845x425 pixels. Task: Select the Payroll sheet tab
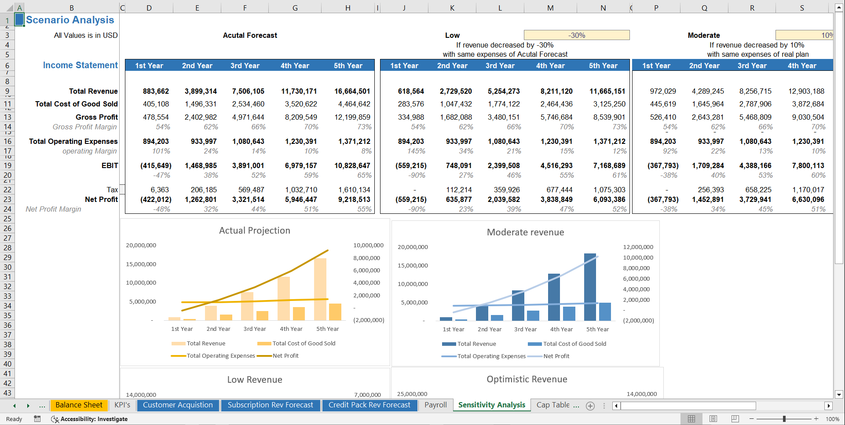435,405
